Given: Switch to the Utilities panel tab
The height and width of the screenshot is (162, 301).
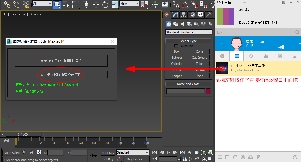Looking at the screenshot, I should [209, 15].
